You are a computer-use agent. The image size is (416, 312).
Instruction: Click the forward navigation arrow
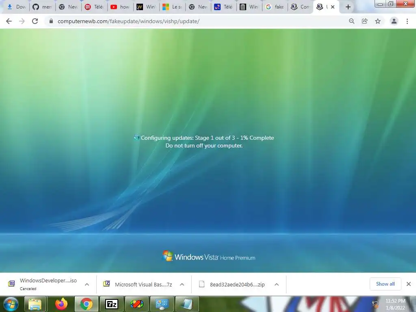click(22, 21)
